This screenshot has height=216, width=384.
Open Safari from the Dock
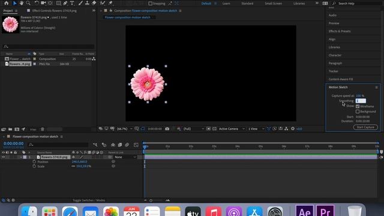tap(70, 212)
